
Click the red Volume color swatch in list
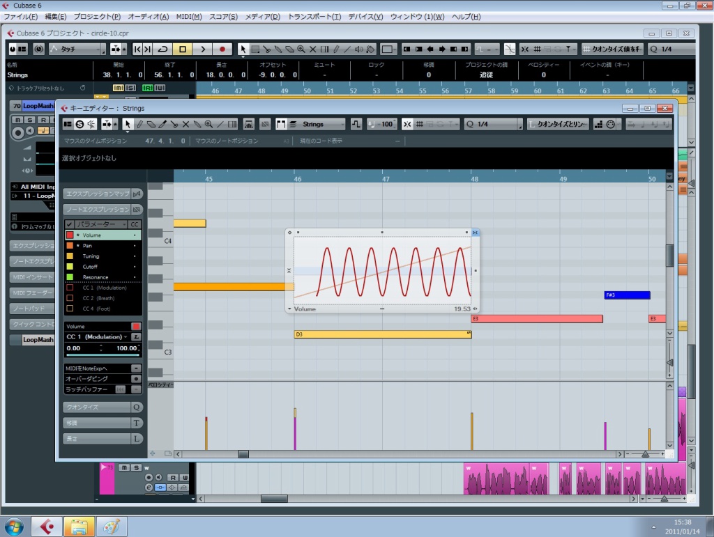click(70, 235)
